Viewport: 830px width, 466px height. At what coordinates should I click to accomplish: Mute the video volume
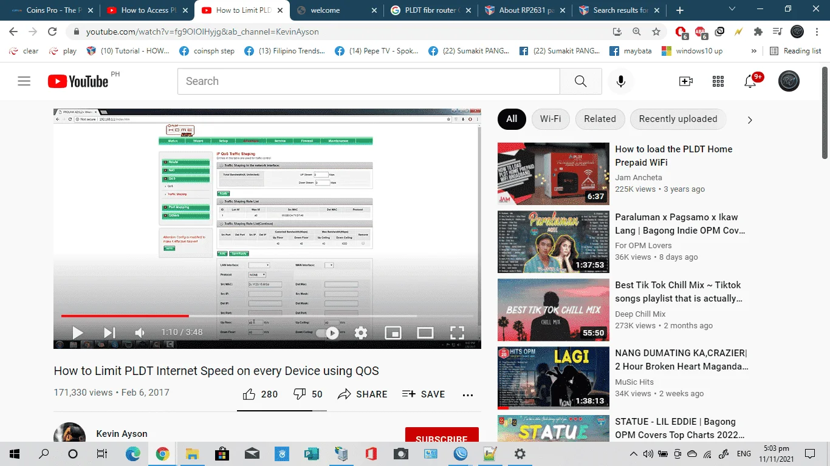coord(140,333)
